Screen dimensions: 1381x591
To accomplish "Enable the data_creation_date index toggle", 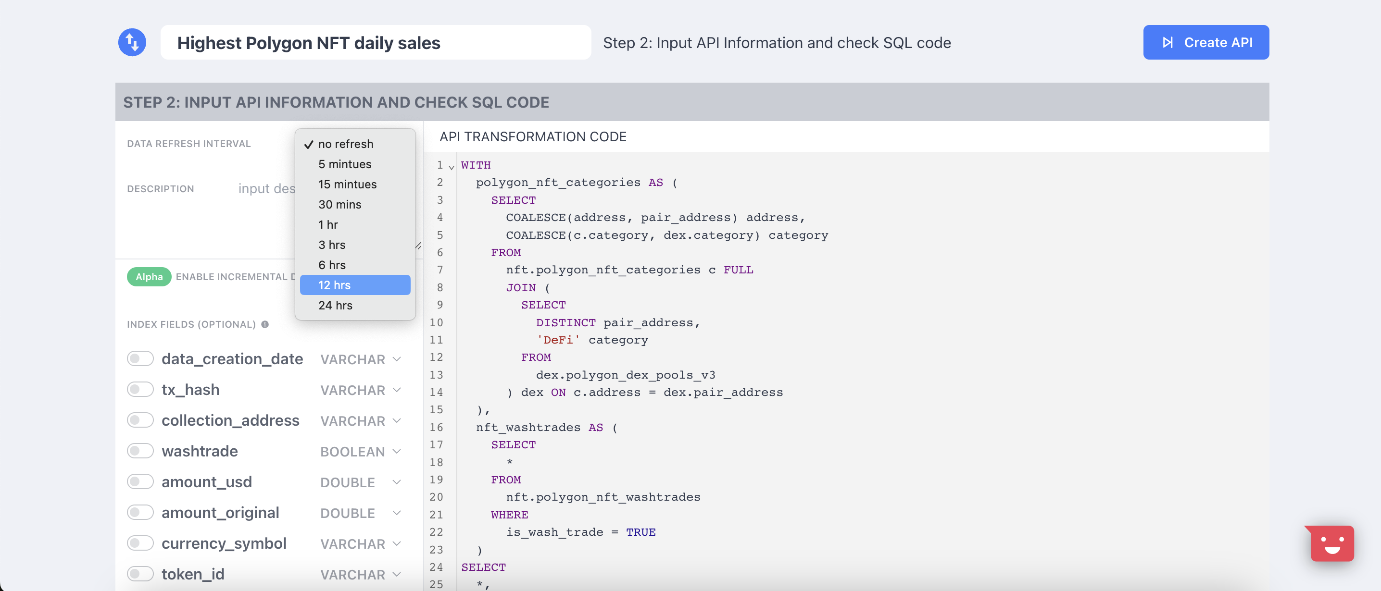I will click(x=140, y=358).
